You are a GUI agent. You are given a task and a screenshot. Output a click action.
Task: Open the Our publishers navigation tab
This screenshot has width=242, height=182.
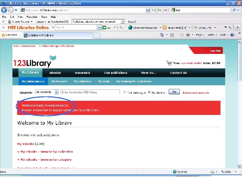point(116,73)
